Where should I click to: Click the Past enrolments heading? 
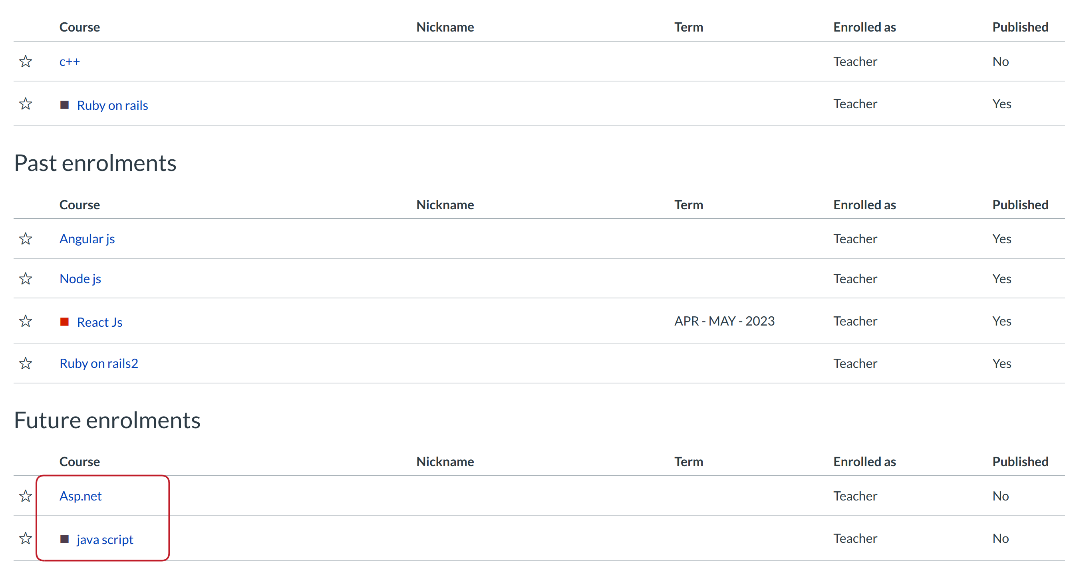click(x=95, y=163)
